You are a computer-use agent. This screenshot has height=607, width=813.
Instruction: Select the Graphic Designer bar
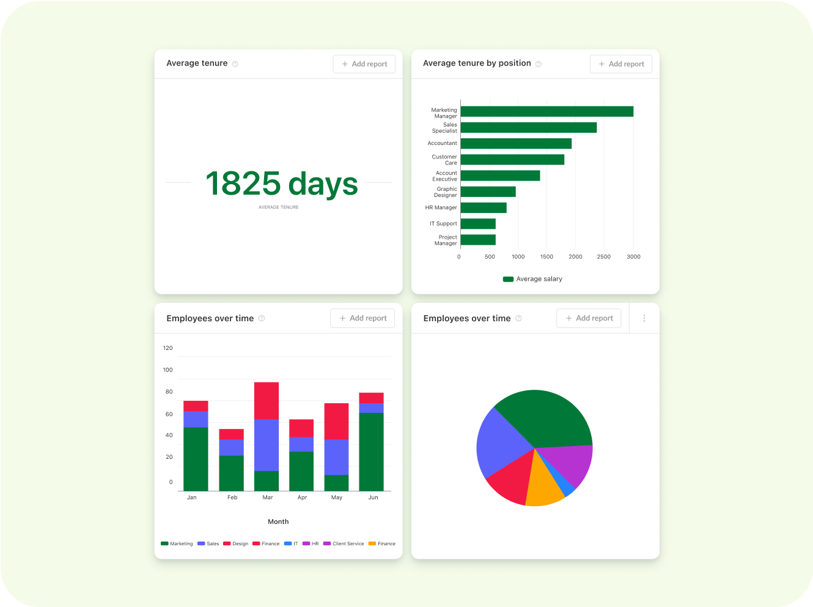tap(488, 192)
